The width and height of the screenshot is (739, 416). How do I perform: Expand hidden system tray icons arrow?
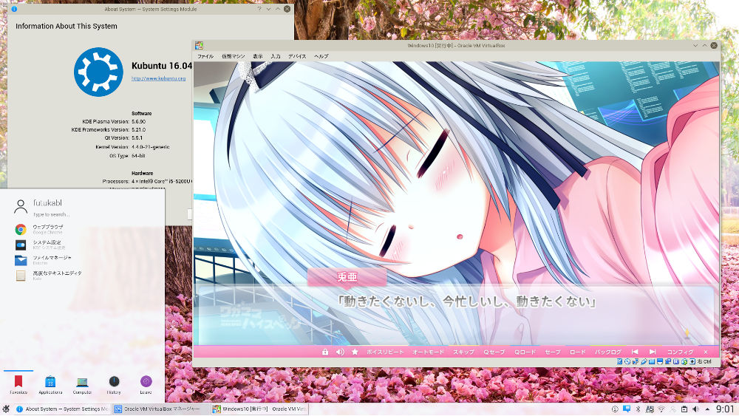[707, 409]
